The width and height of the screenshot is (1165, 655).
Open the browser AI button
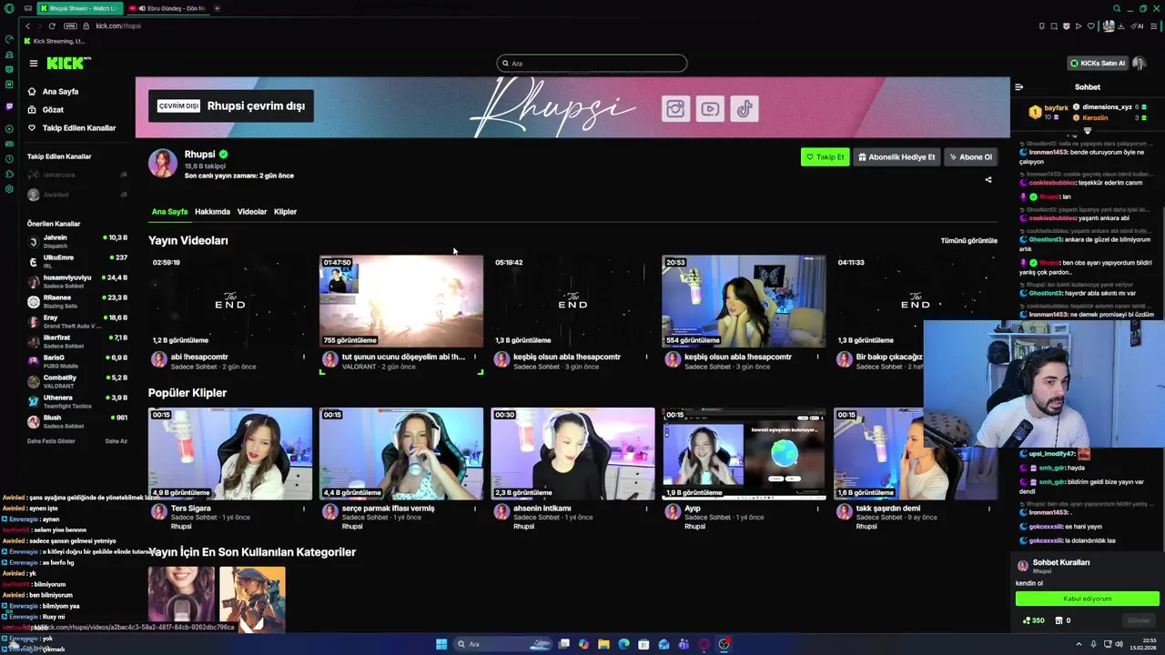(1137, 26)
